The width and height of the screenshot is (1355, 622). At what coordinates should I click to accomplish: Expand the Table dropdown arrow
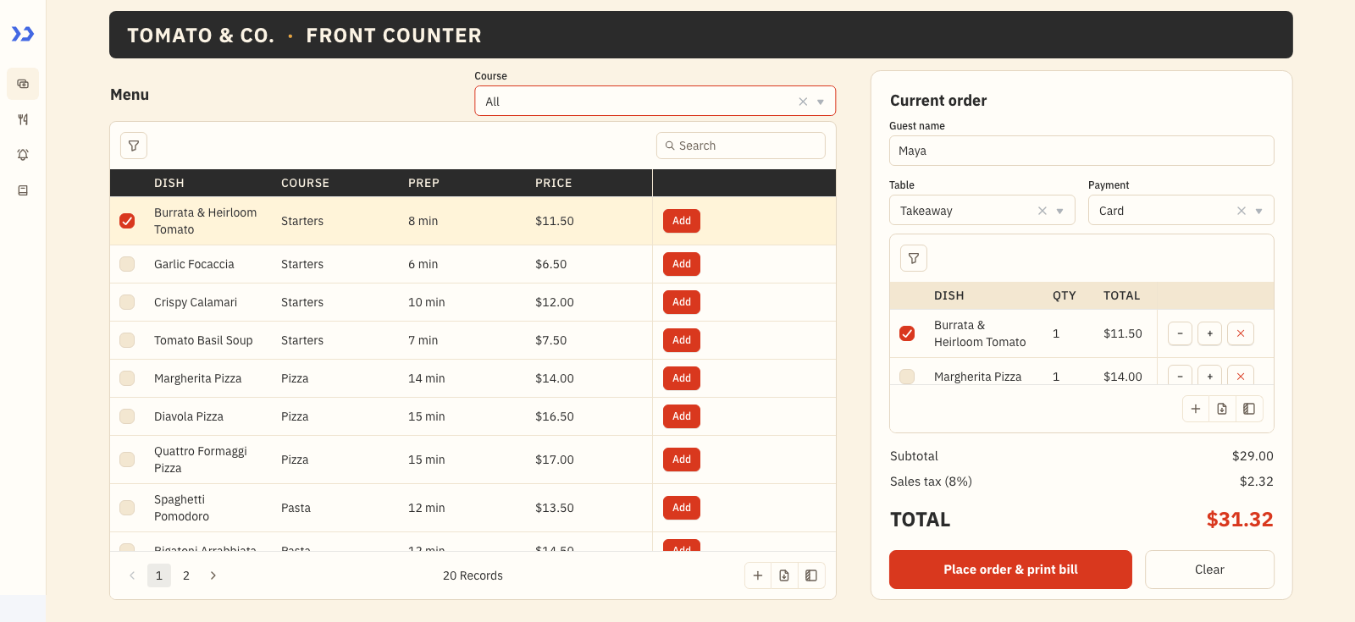click(1060, 212)
